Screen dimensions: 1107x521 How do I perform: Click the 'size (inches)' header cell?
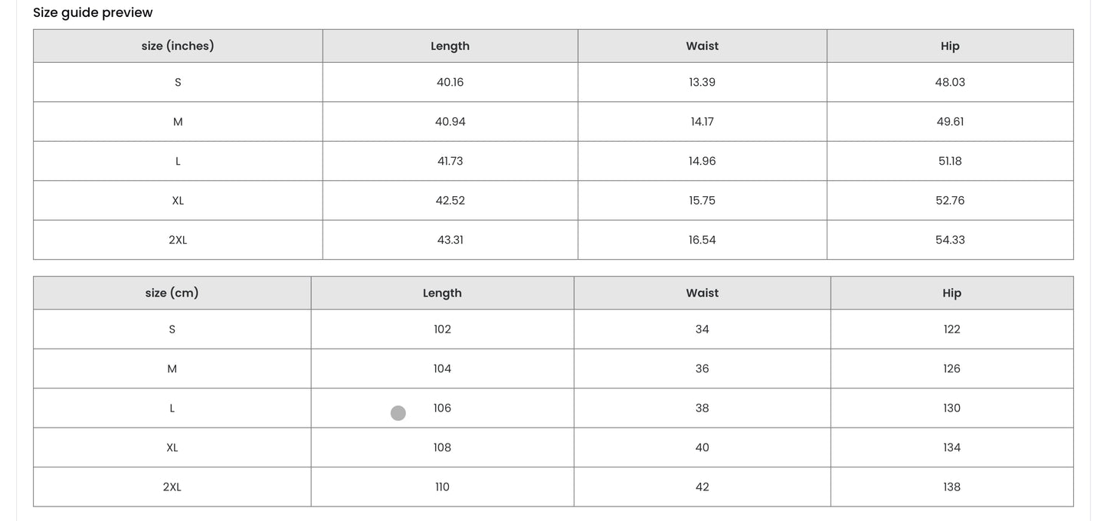click(x=178, y=46)
